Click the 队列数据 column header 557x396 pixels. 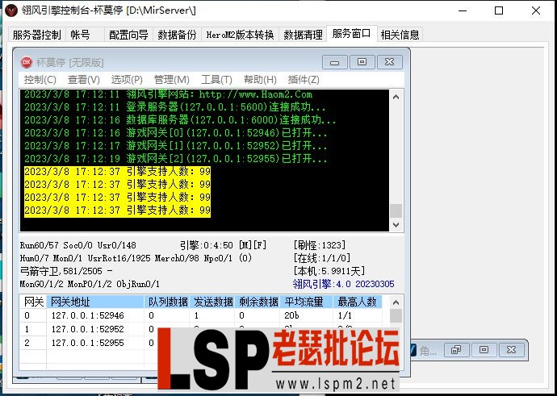coord(167,302)
